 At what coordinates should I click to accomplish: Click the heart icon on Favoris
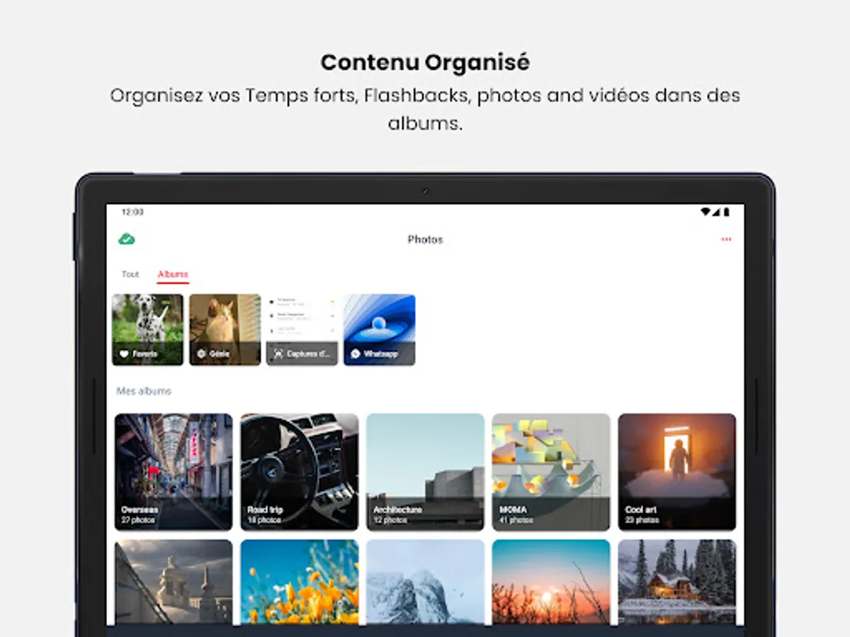[125, 354]
